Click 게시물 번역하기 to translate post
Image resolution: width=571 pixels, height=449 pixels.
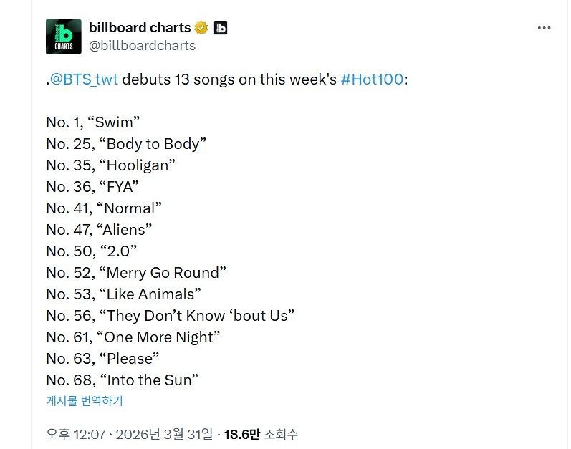[x=85, y=401]
